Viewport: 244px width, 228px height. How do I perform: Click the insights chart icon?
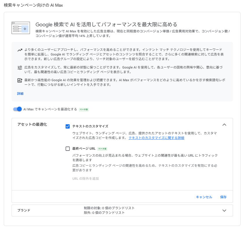(x=20, y=80)
